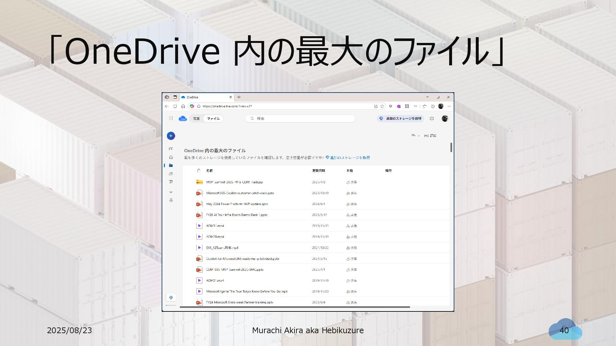Viewport: 616px width, 346px height.
Task: Open the browser profile avatar
Action: pyautogui.click(x=441, y=106)
